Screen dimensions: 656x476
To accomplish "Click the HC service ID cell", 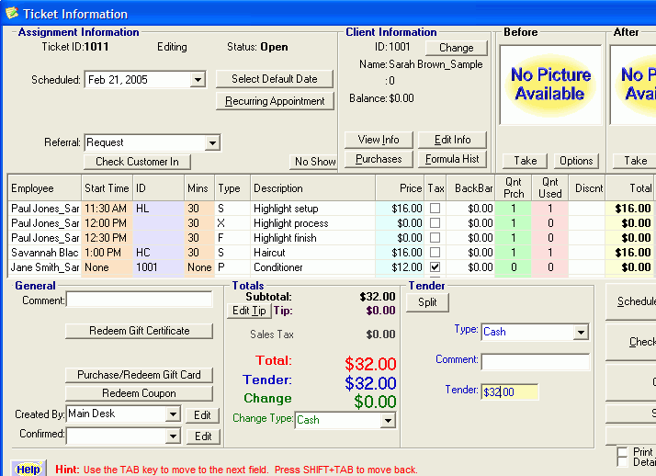I will pyautogui.click(x=158, y=252).
